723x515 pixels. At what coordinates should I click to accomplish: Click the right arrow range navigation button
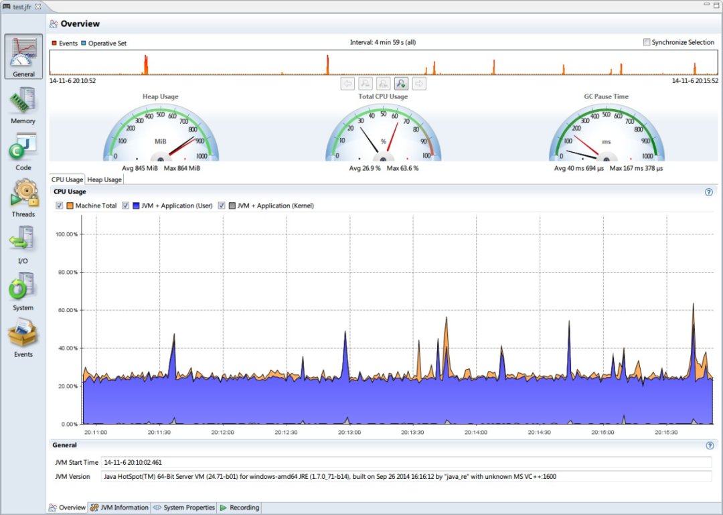[x=419, y=84]
